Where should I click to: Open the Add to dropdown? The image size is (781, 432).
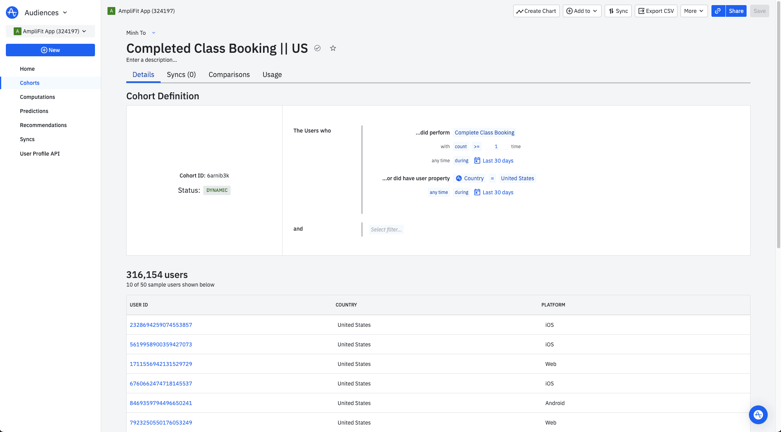(582, 11)
